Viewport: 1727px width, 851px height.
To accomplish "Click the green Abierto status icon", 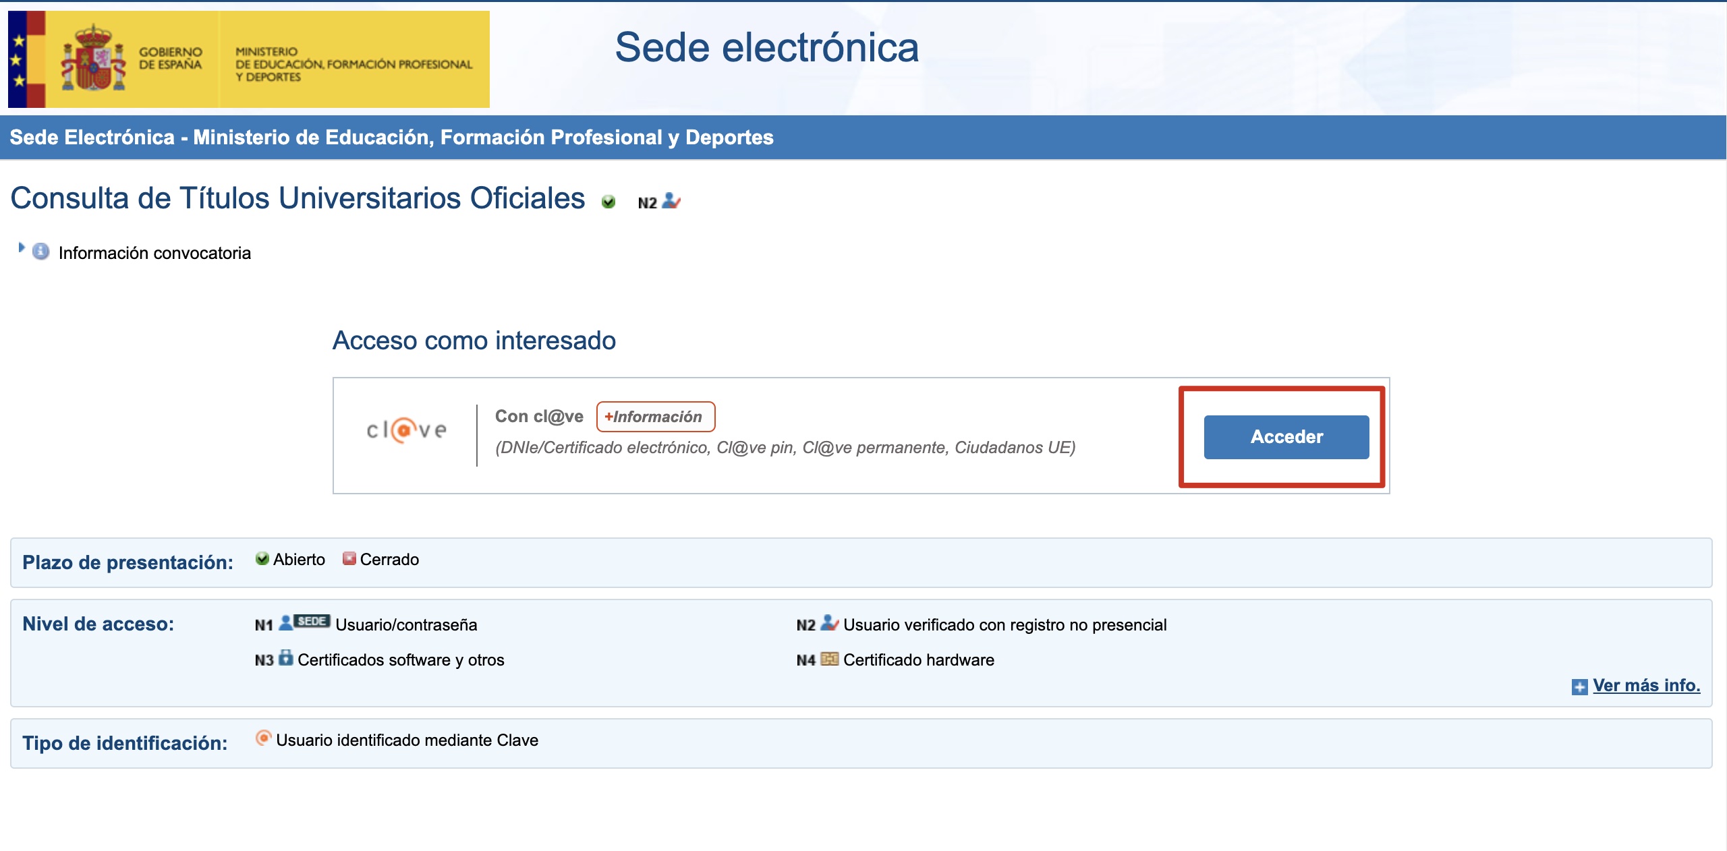I will tap(262, 558).
